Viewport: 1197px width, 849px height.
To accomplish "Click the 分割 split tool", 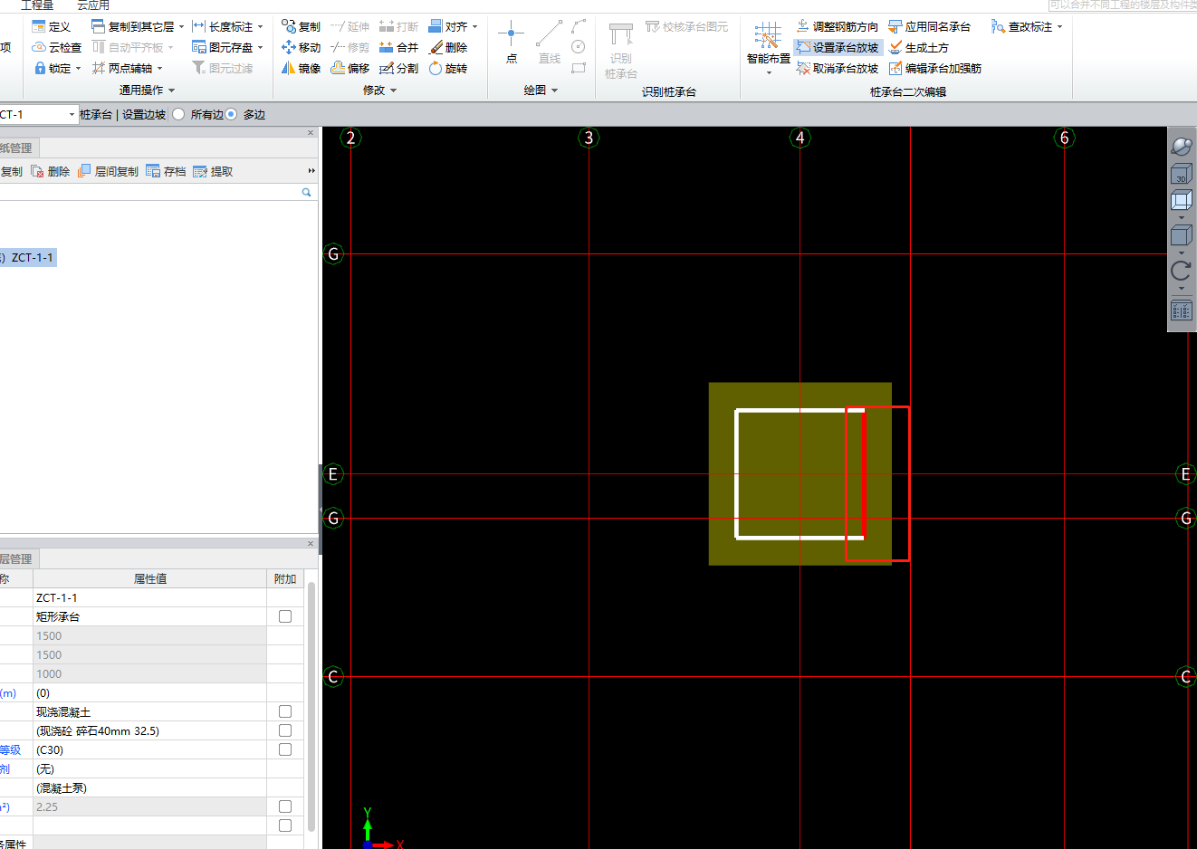I will [398, 68].
